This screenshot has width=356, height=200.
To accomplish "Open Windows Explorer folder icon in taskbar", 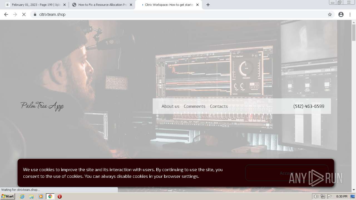I will 31,196.
